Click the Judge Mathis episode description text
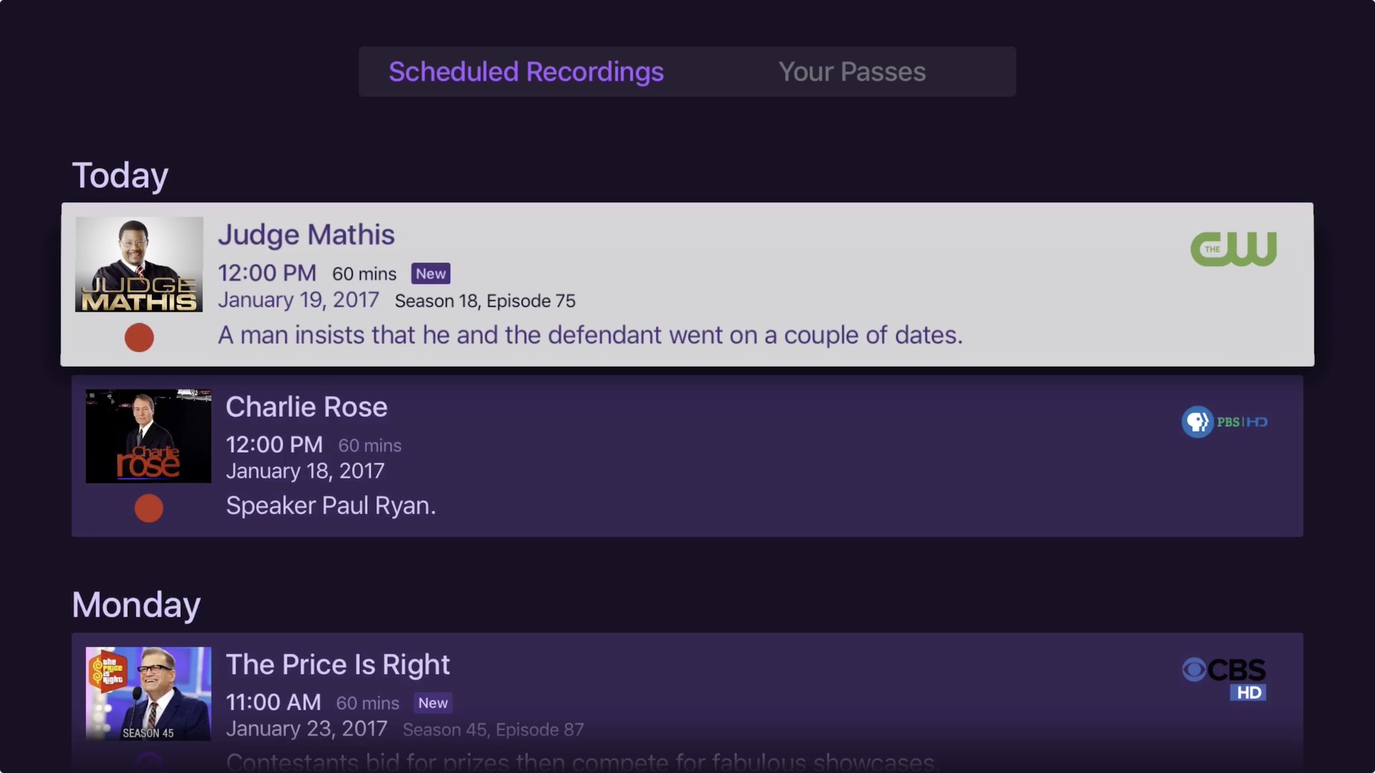 point(590,335)
